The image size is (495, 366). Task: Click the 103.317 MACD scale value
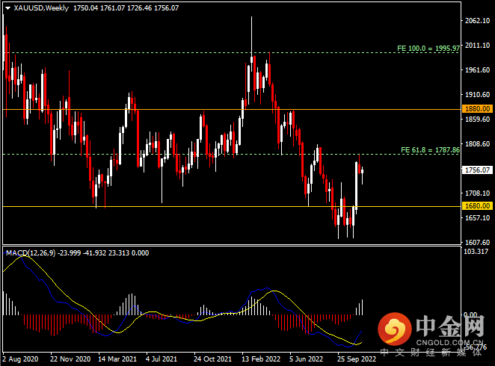pos(476,251)
